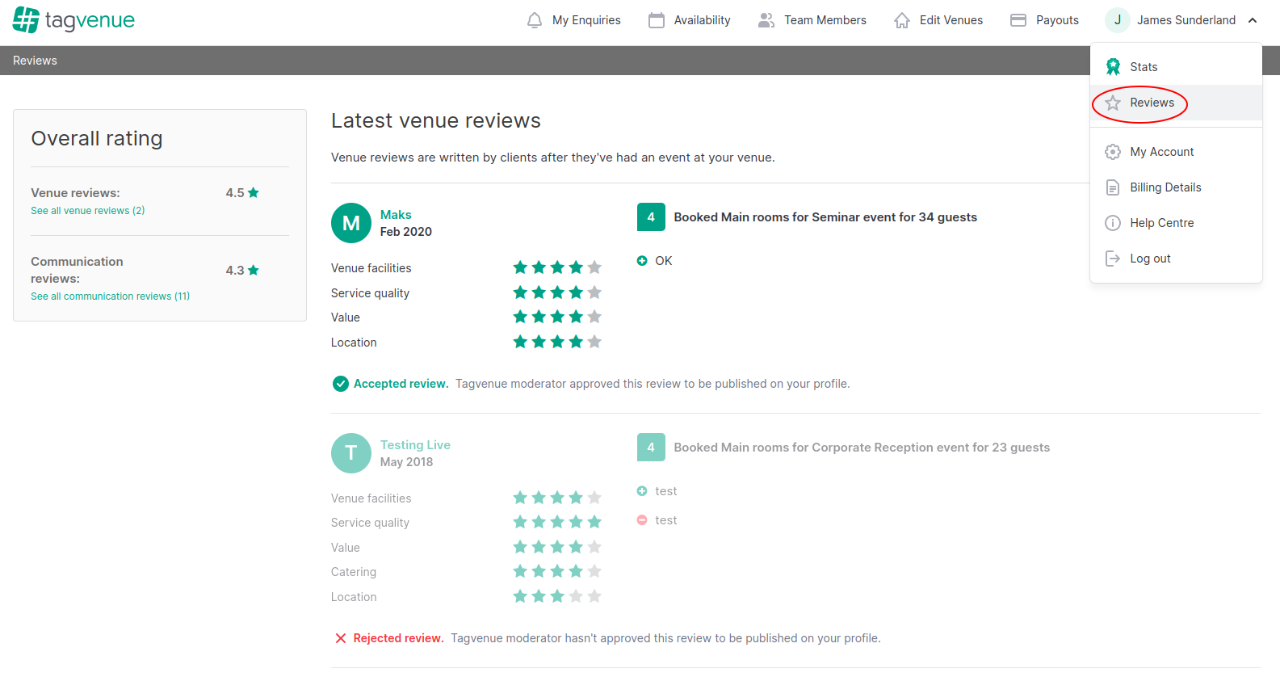Click the Team Members people icon
The width and height of the screenshot is (1280, 677).
pyautogui.click(x=766, y=20)
